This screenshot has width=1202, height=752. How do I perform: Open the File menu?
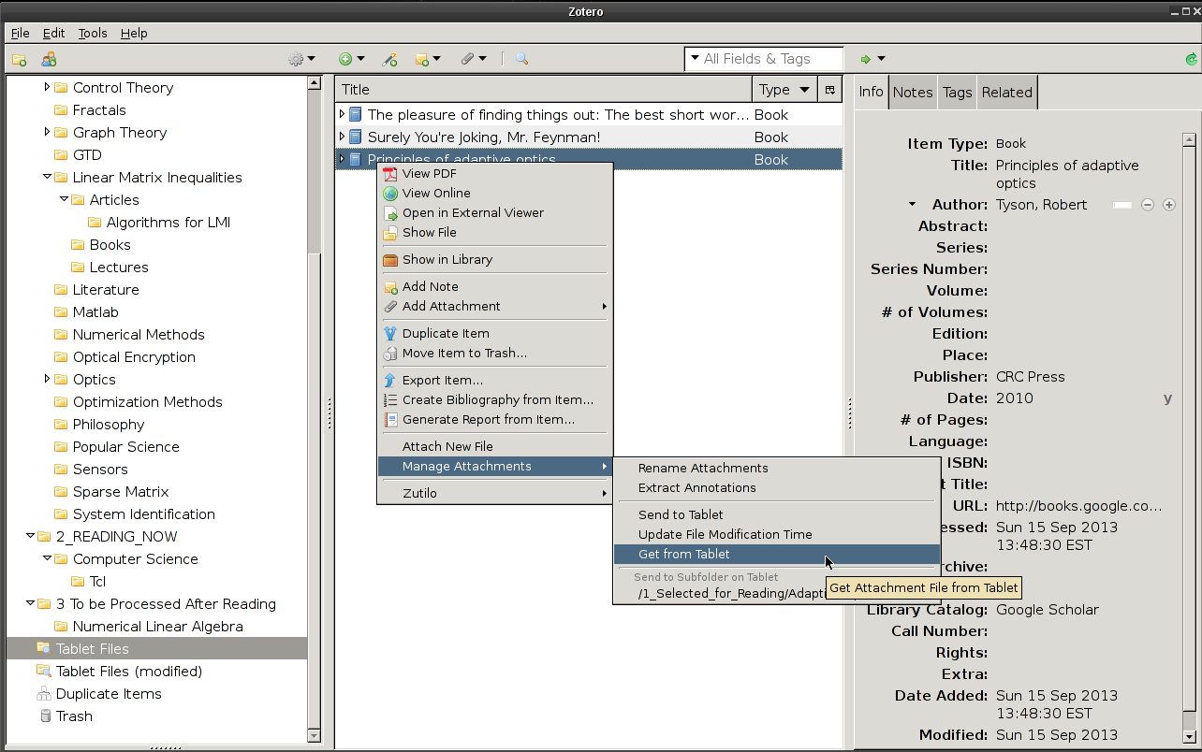click(x=20, y=33)
